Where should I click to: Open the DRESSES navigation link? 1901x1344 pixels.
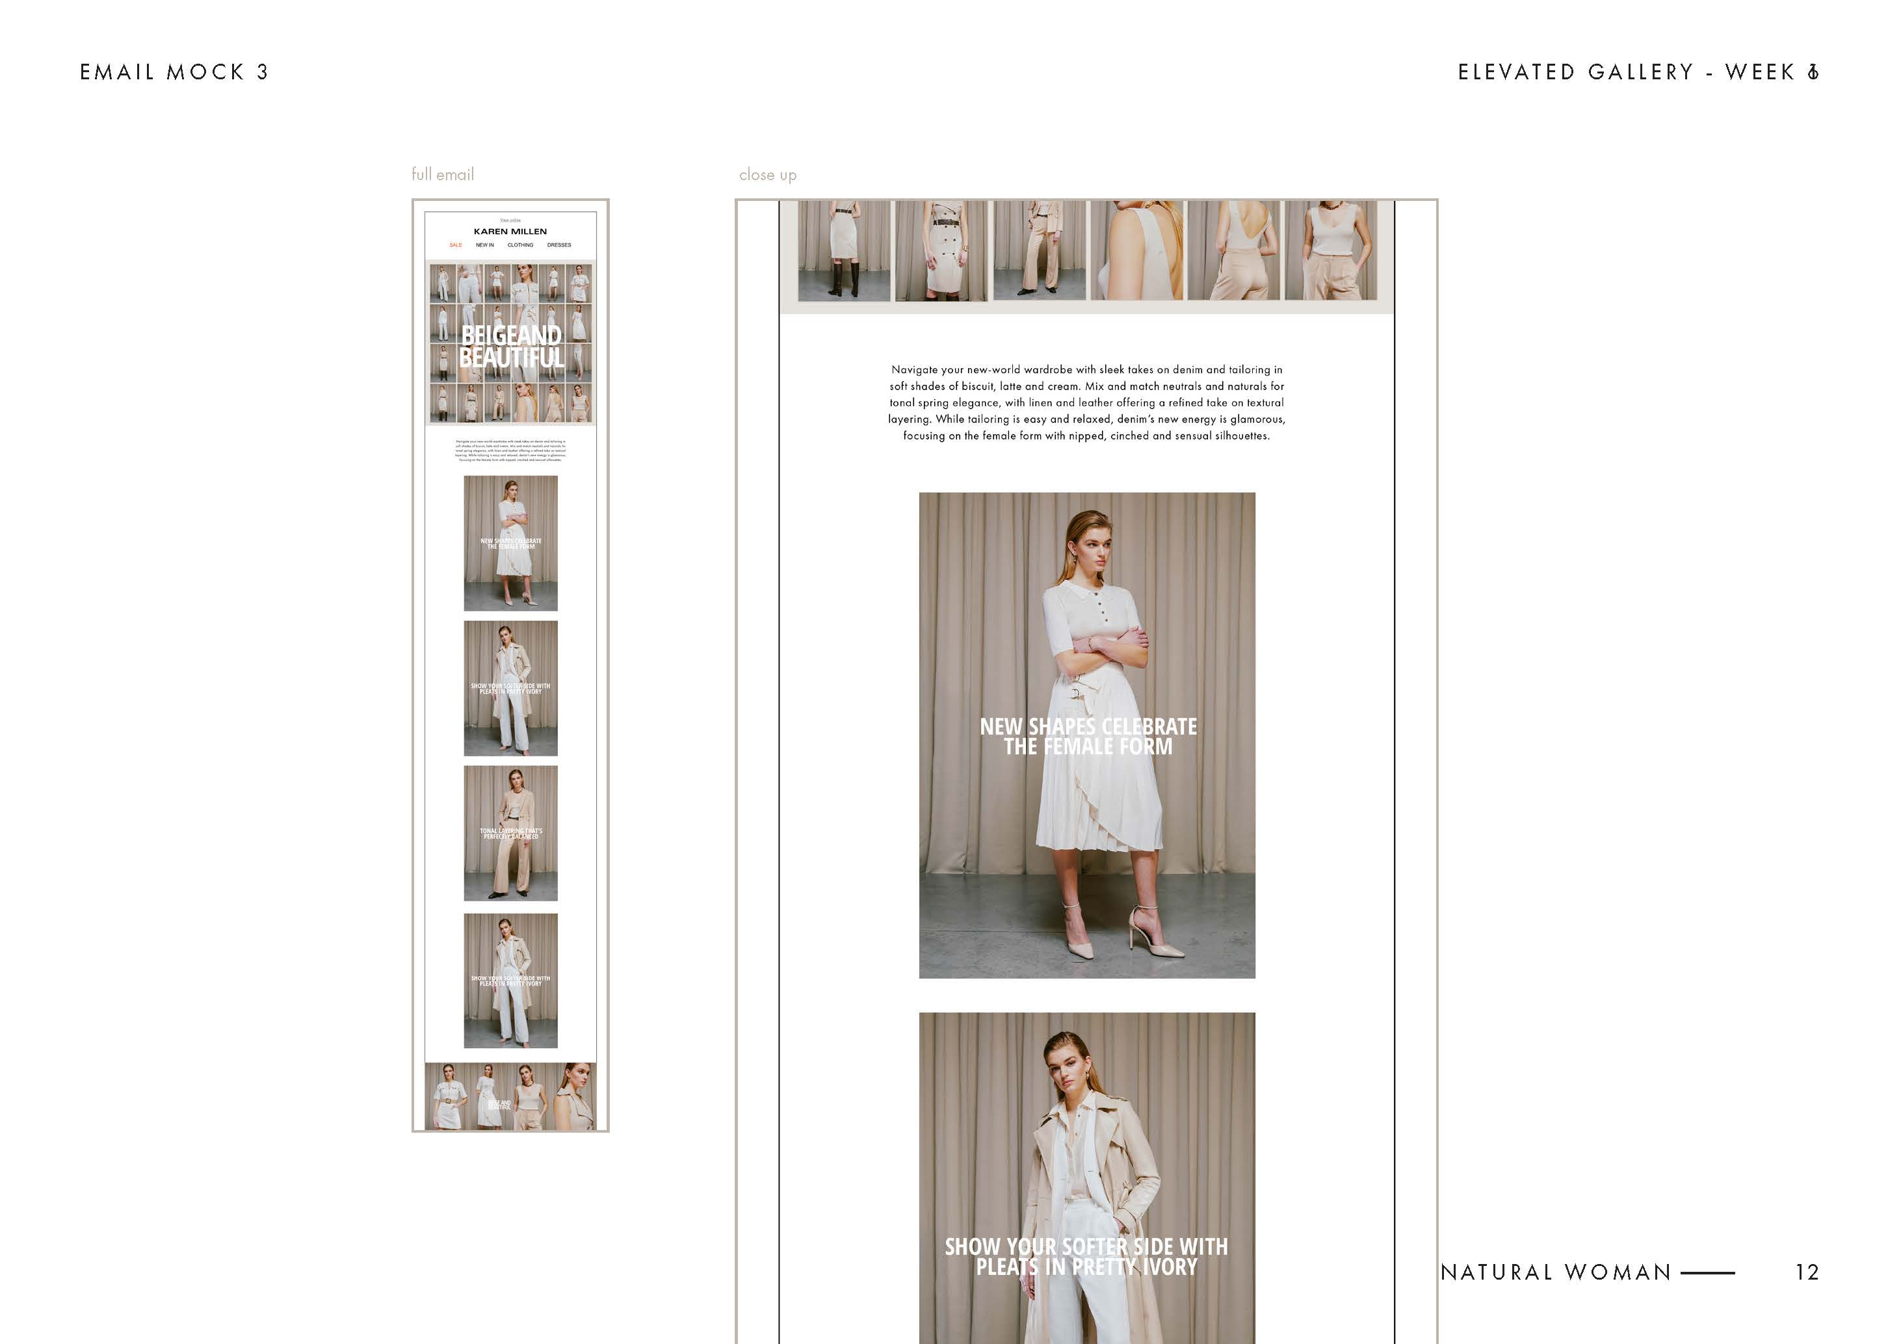(559, 245)
